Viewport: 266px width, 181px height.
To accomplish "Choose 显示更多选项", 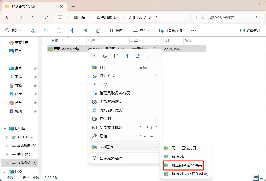I will click(125, 158).
